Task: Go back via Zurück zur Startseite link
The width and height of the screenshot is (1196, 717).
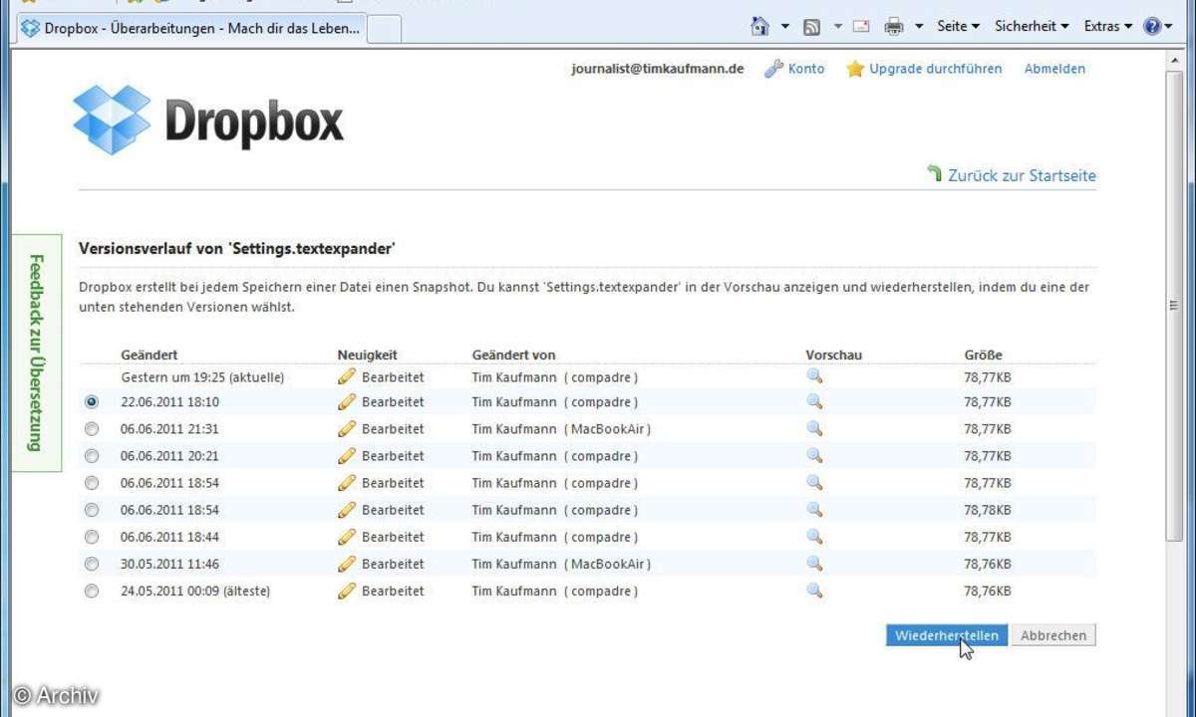Action: click(x=1022, y=175)
